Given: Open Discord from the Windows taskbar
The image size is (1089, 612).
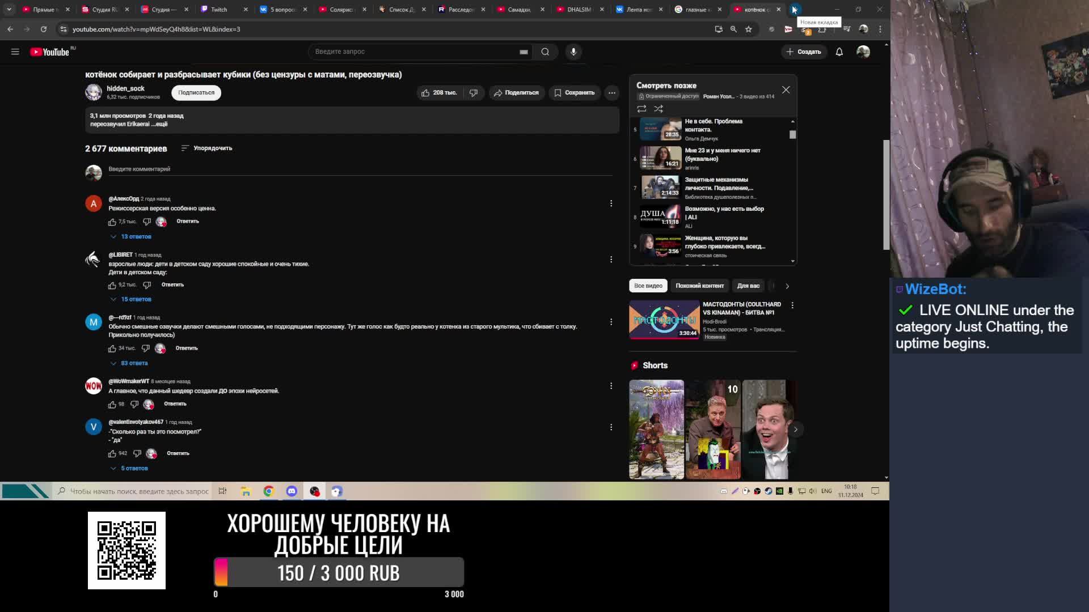Looking at the screenshot, I should [x=292, y=491].
